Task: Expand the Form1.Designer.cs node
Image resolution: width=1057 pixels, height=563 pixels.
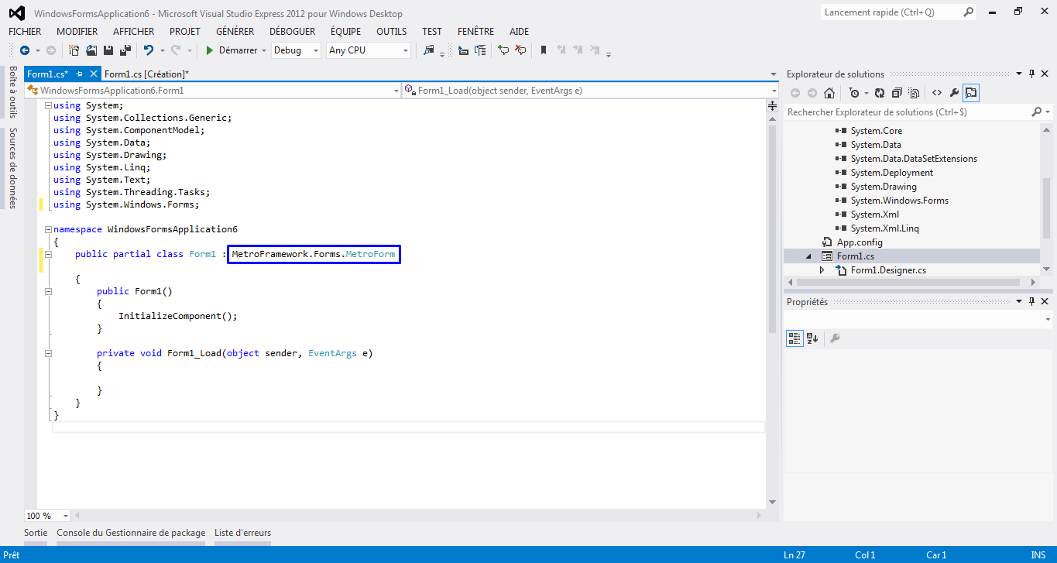Action: [x=822, y=270]
